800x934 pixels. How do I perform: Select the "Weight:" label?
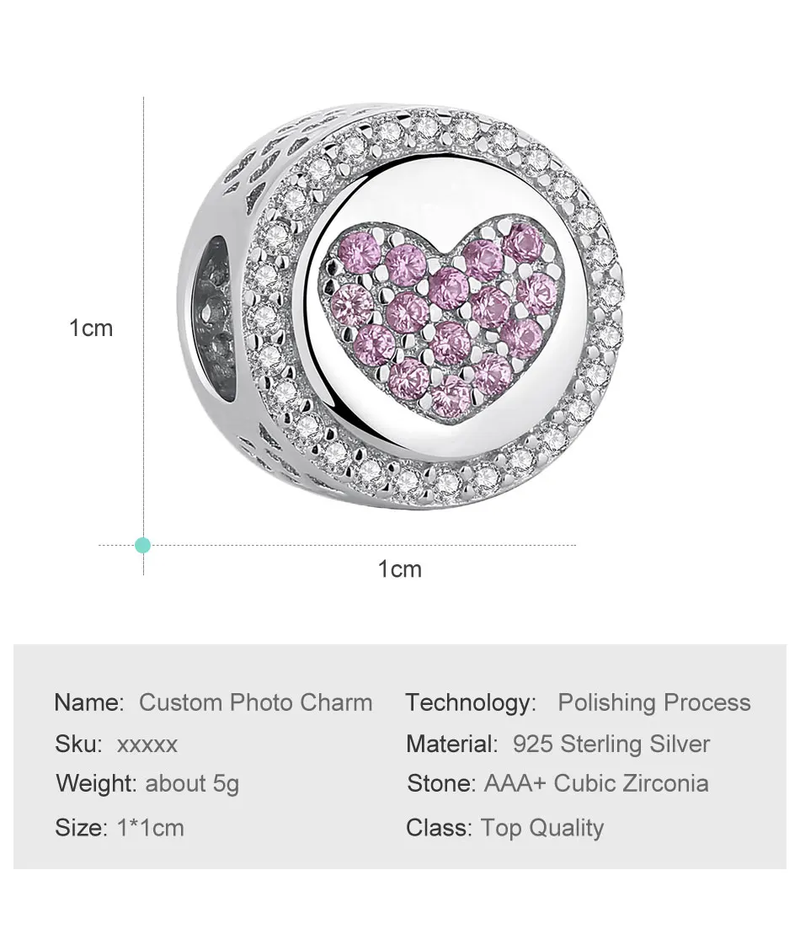[x=96, y=784]
